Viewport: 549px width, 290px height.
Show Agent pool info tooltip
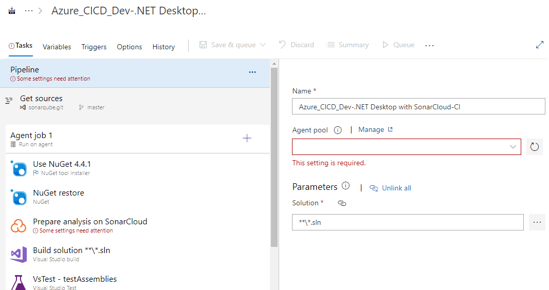[338, 130]
